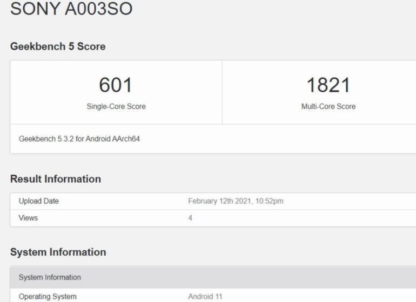Click the Multi-Core Score label

328,106
